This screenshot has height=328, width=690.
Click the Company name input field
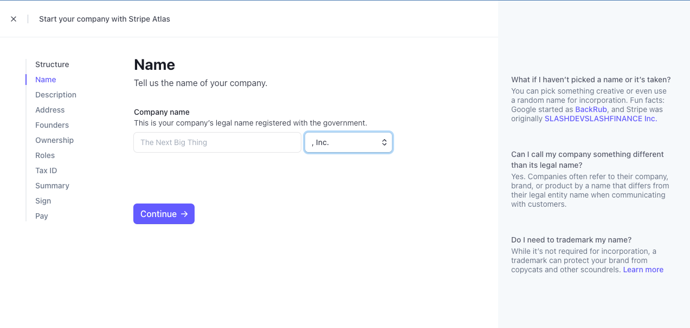pyautogui.click(x=217, y=142)
